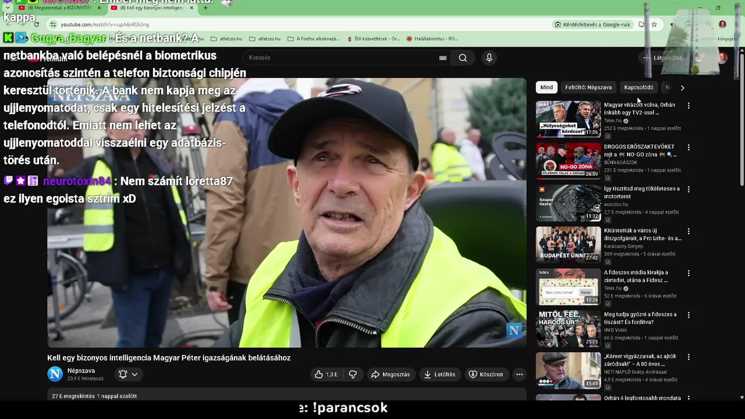745x419 pixels.
Task: Click the Köszönet thanks button
Action: pos(486,374)
